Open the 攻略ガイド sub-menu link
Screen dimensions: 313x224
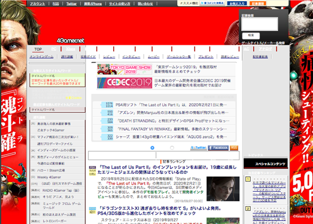coord(88,57)
